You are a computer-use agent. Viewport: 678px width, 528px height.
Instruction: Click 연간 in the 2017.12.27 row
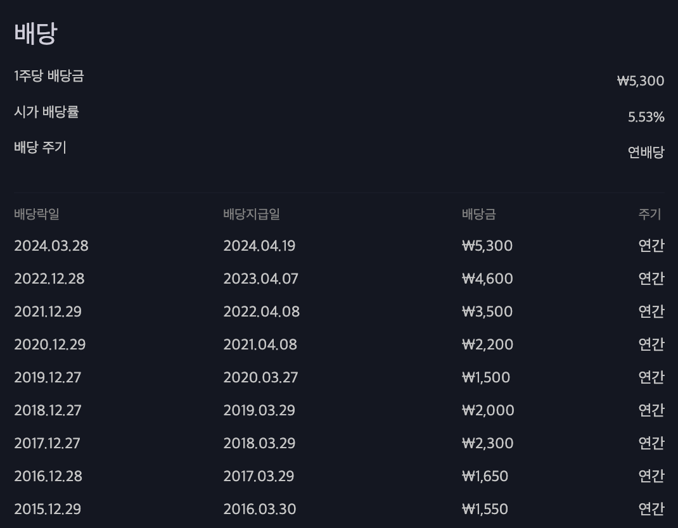[651, 443]
